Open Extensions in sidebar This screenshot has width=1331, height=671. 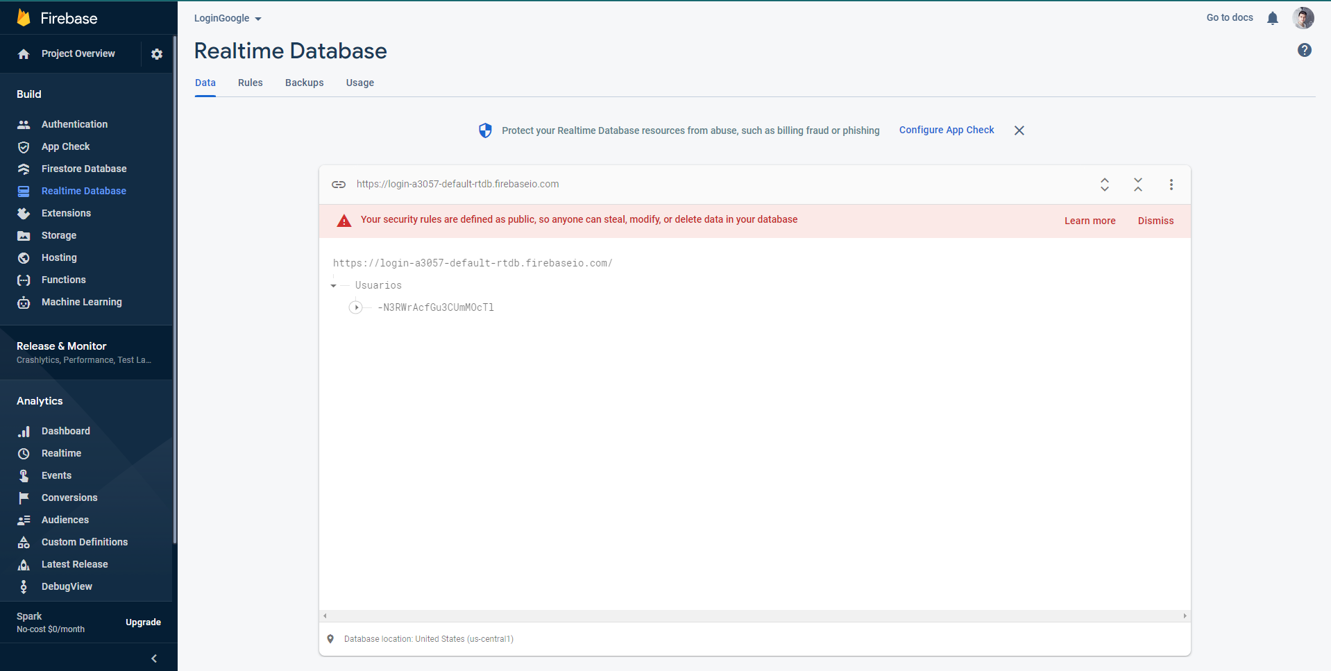pyautogui.click(x=66, y=213)
